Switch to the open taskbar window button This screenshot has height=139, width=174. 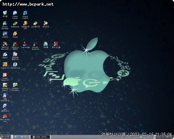coord(40,137)
